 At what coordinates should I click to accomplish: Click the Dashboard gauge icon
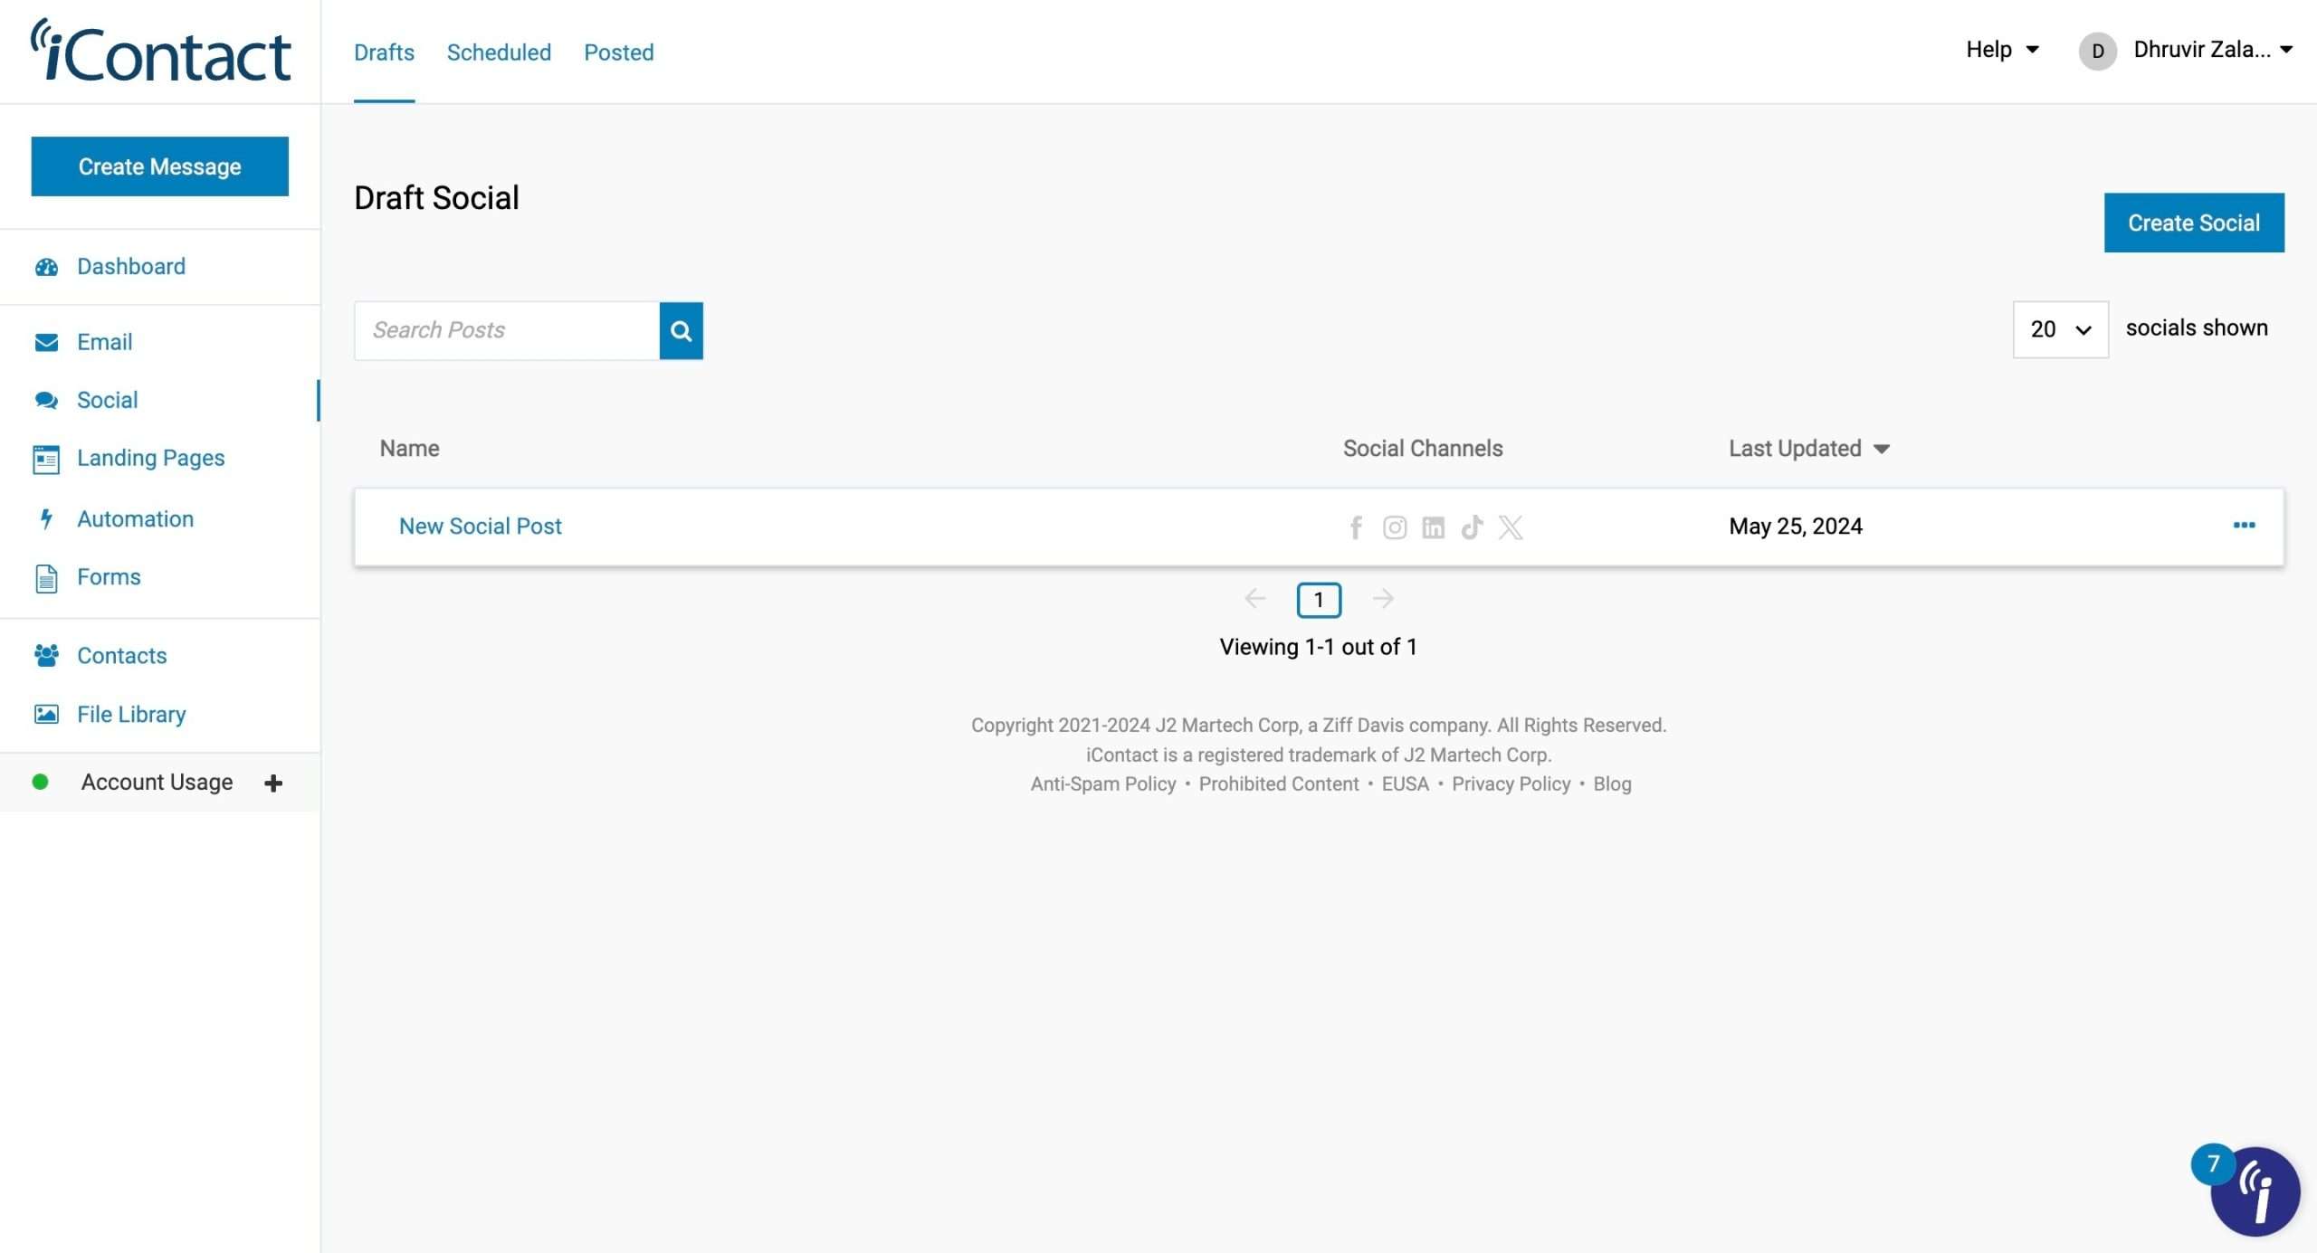click(46, 267)
